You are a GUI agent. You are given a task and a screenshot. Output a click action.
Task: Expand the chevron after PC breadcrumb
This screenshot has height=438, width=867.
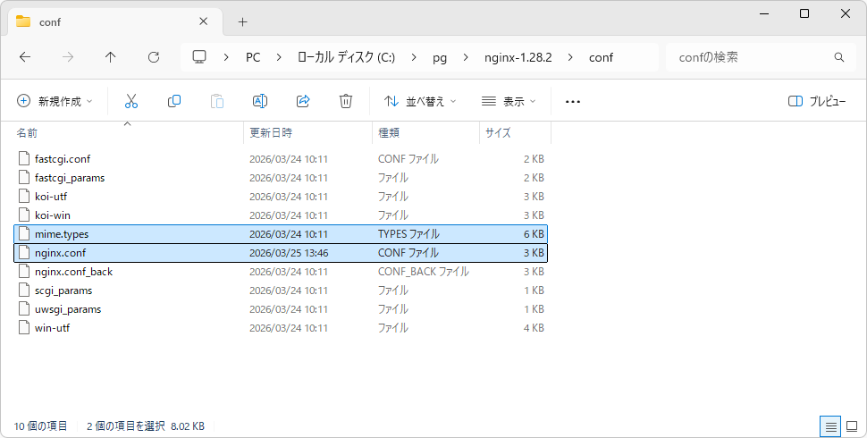click(279, 57)
